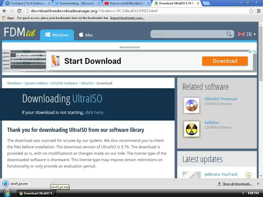Click the UK flag language icon

click(241, 34)
